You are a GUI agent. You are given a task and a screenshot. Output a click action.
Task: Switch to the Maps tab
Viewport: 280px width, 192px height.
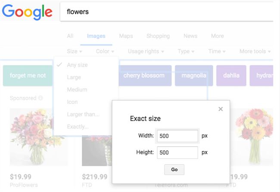coord(126,36)
